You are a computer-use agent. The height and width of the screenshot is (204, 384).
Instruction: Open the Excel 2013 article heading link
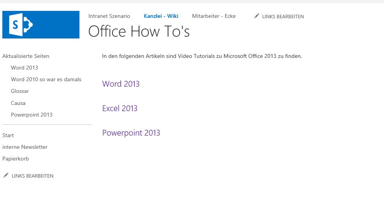coord(120,108)
